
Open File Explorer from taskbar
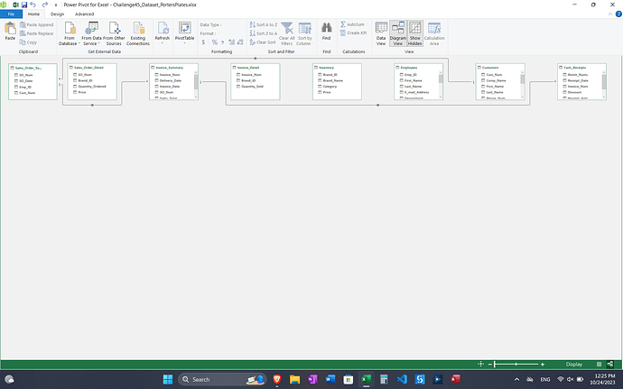point(294,379)
